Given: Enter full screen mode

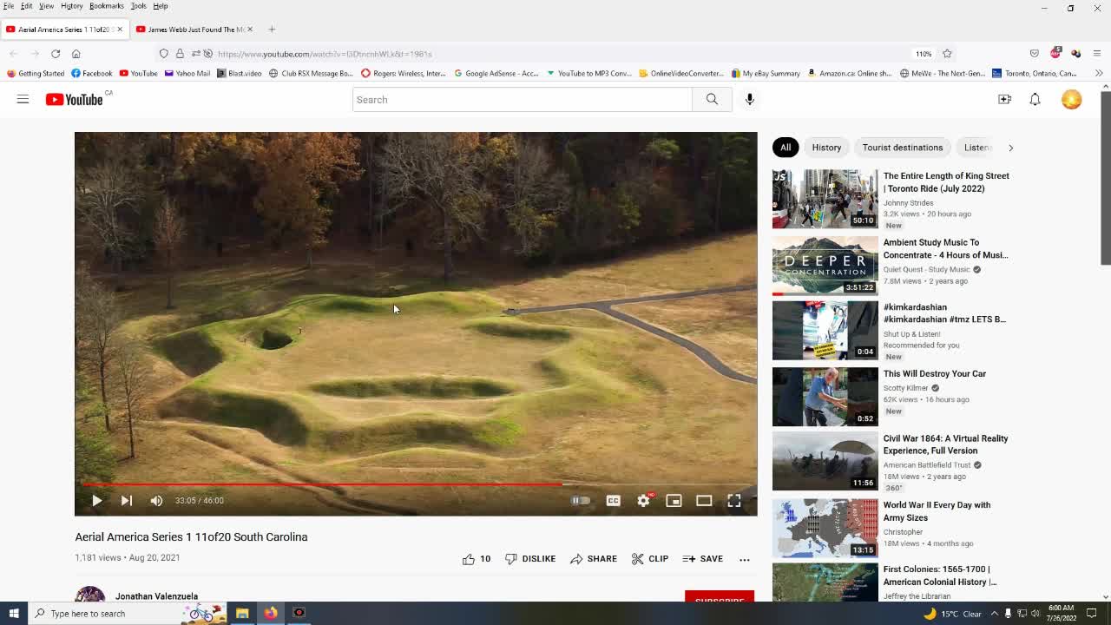Looking at the screenshot, I should (734, 500).
